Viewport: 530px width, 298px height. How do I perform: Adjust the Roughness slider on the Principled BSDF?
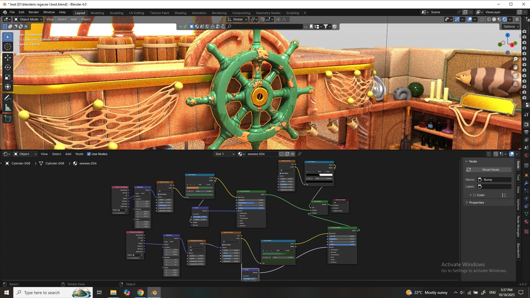[x=250, y=203]
